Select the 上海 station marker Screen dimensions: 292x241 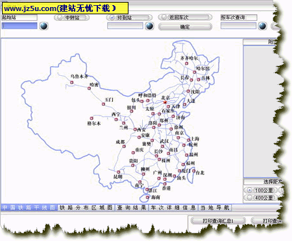coord(188,140)
